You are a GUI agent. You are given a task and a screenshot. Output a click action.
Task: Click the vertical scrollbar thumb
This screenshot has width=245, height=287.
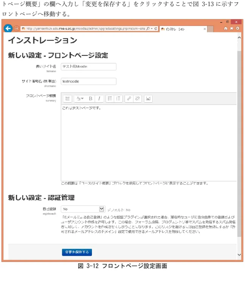(x=239, y=144)
